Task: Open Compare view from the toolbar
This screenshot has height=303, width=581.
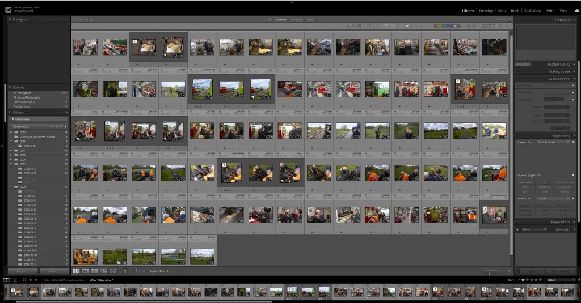Action: tap(94, 271)
